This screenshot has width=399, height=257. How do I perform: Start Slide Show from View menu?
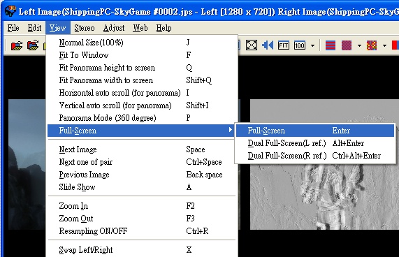point(141,187)
